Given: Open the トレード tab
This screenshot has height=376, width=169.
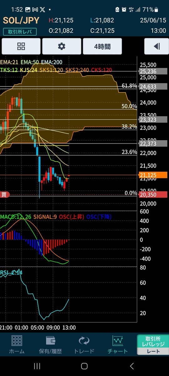Looking at the screenshot, I should 84,345.
